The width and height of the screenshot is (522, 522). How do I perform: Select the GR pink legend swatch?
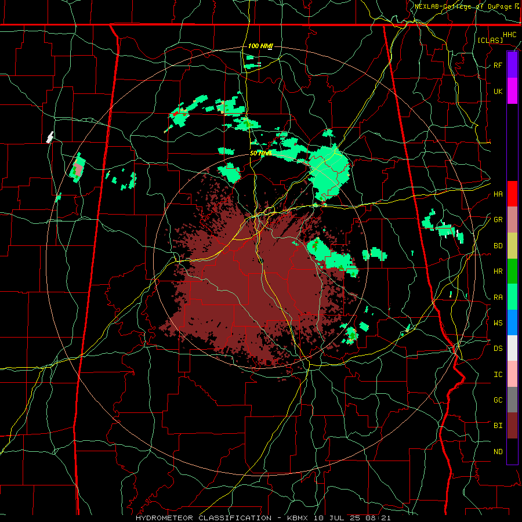click(x=512, y=219)
